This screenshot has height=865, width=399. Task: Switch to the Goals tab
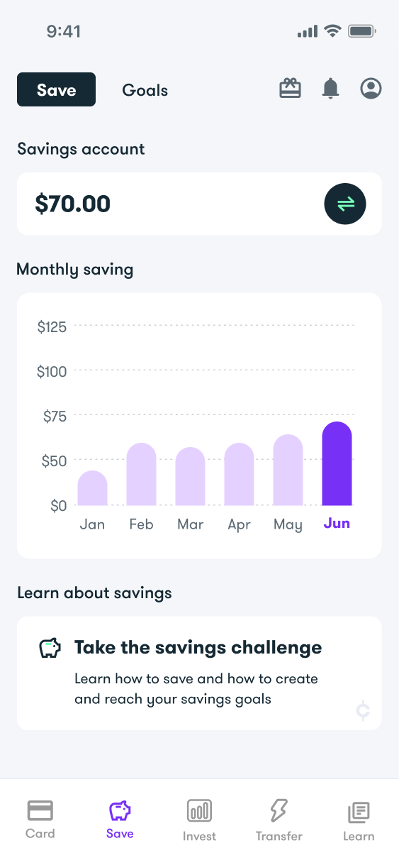tap(145, 90)
